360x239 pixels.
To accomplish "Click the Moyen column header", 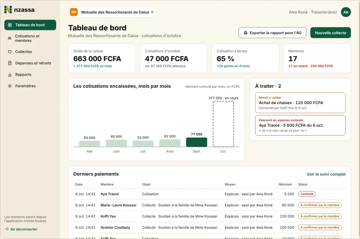I will point(230,184).
